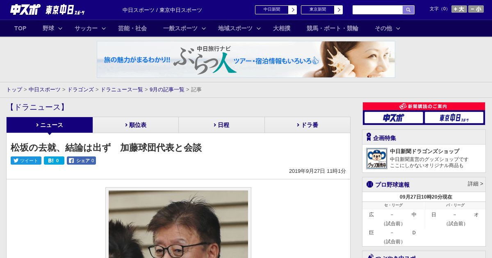Share the article via Twitter ツイート button

tap(26, 161)
